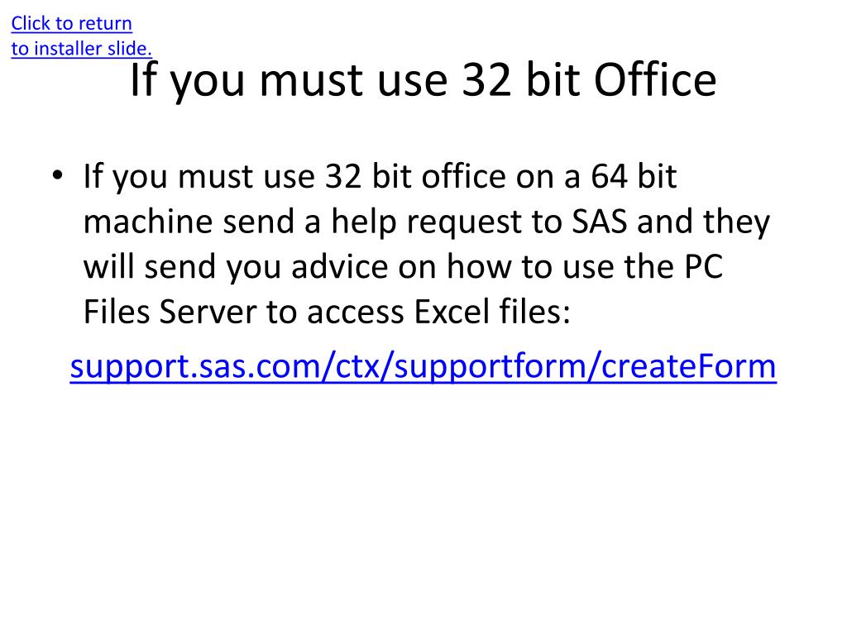The width and height of the screenshot is (847, 635).
Task: Click the bullet point marker before the paragraph
Action: click(x=58, y=175)
